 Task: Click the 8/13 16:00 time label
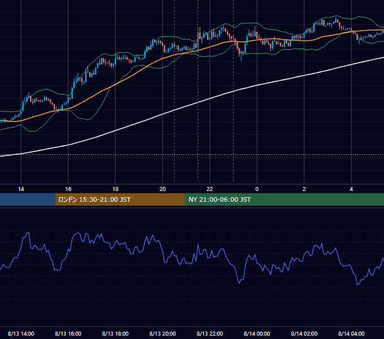point(68,333)
